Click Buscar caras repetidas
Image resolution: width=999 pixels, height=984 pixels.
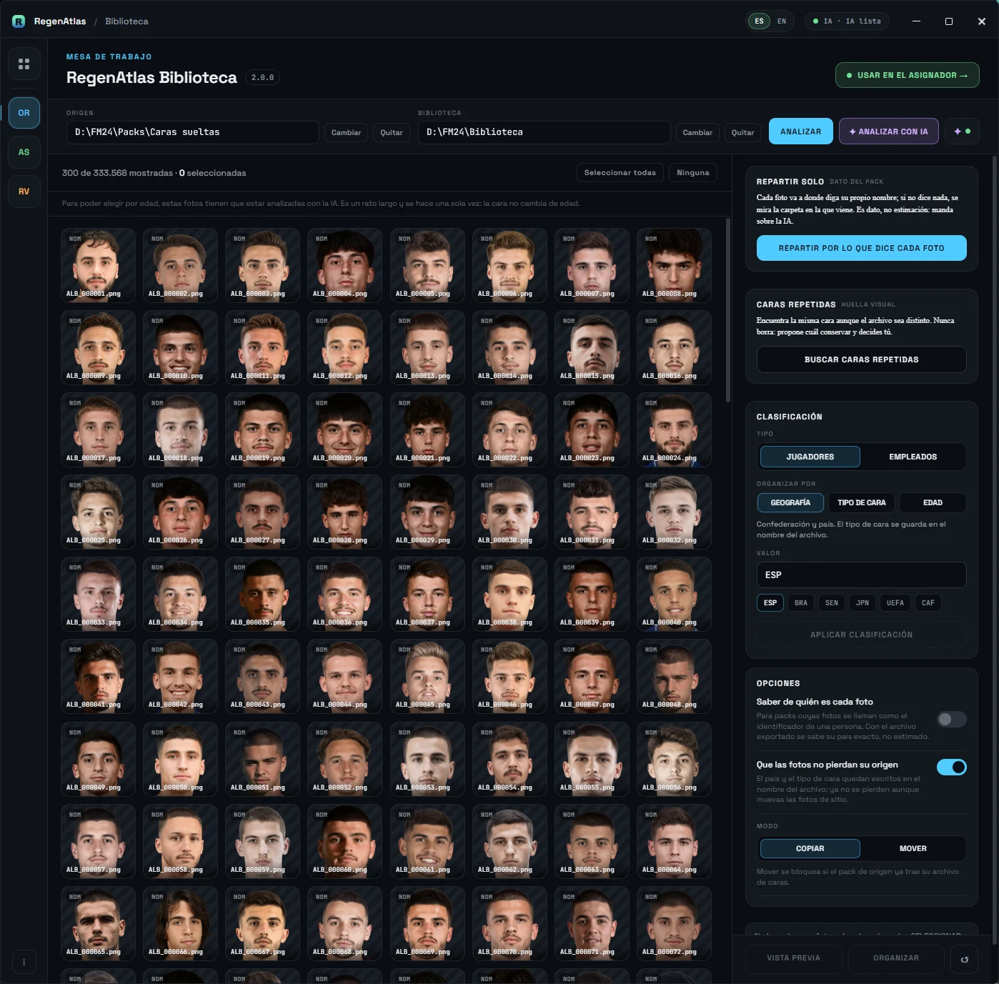[861, 359]
